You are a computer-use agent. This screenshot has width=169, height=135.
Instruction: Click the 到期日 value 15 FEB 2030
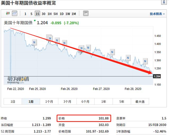[157, 125]
